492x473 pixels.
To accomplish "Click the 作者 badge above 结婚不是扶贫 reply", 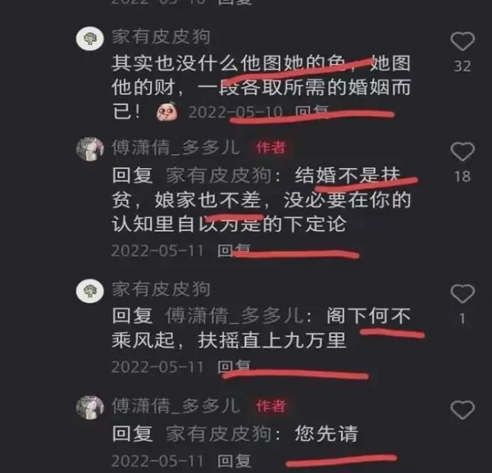I will [271, 148].
